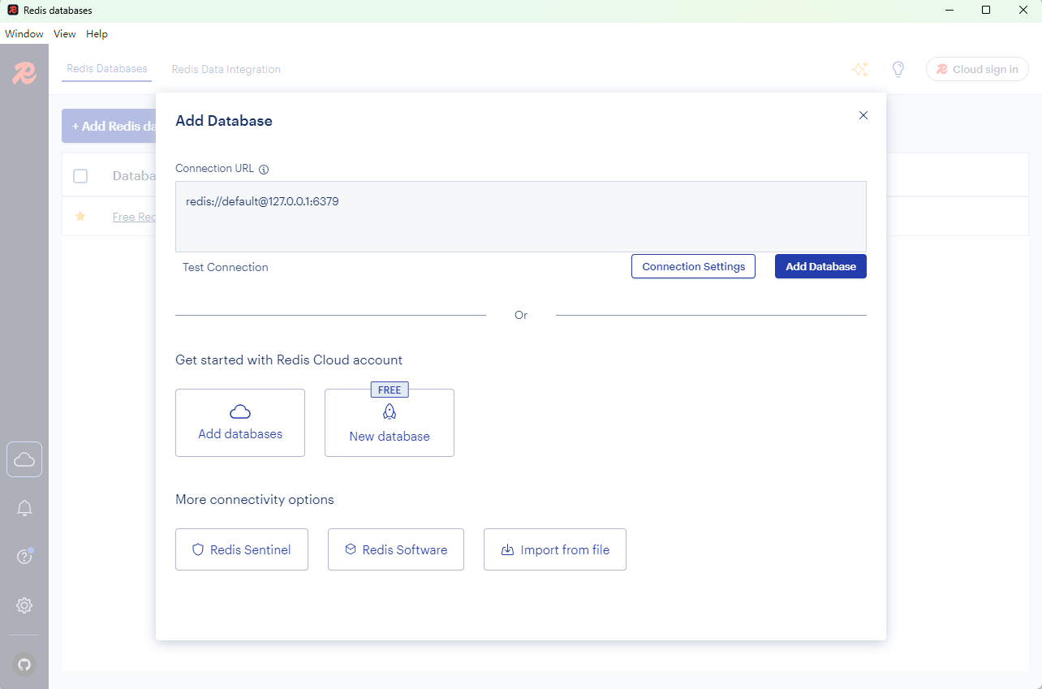Choose Import from file option
Image resolution: width=1042 pixels, height=689 pixels.
[x=554, y=549]
